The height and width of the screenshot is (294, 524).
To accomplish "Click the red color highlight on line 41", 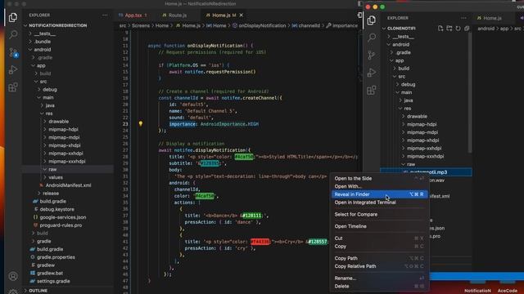I will point(260,242).
